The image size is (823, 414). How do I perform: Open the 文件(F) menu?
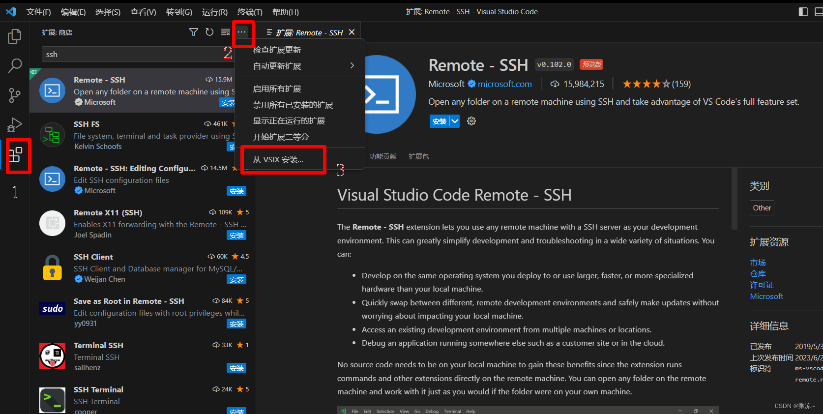[38, 12]
